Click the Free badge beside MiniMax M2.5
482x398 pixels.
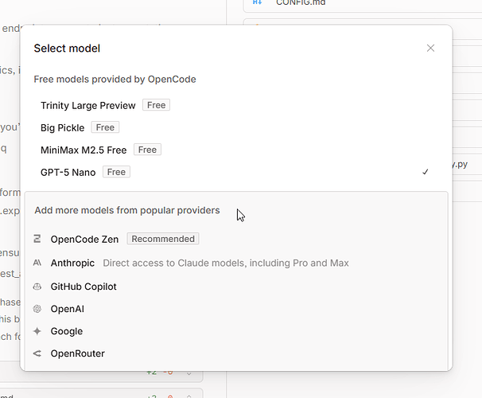(147, 150)
